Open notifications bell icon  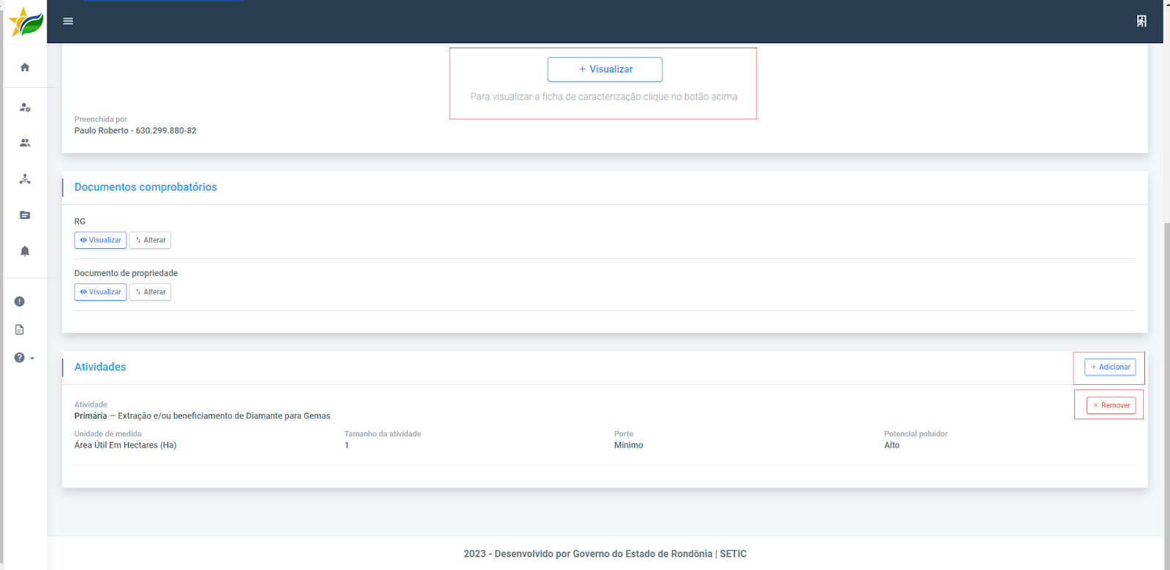(25, 251)
